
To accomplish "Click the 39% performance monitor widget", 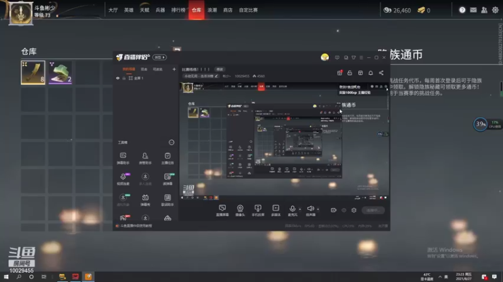I will (480, 124).
